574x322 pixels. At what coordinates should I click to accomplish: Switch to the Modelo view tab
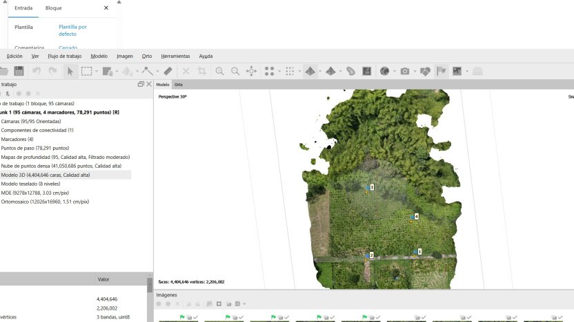click(163, 85)
